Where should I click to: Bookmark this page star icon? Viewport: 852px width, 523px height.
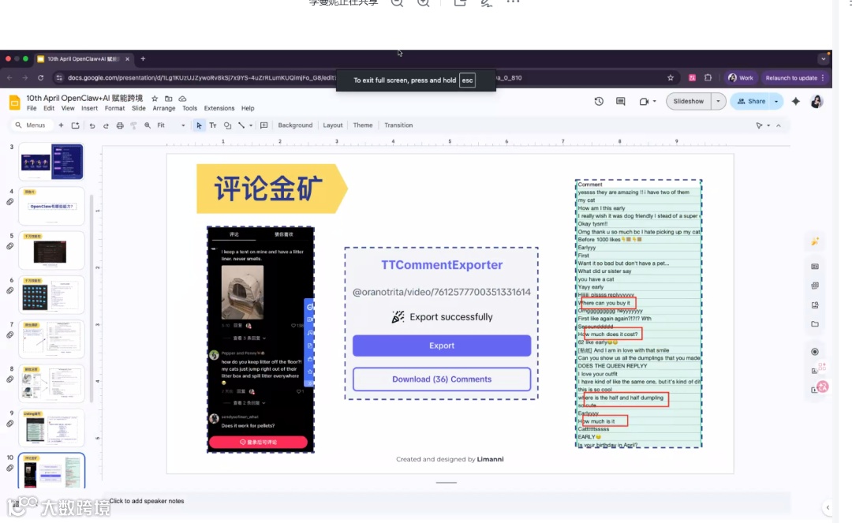pos(671,77)
